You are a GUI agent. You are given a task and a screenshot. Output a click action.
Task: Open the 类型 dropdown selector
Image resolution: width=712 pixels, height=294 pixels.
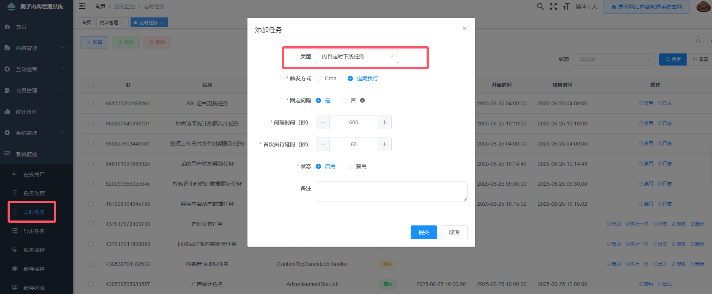click(357, 56)
